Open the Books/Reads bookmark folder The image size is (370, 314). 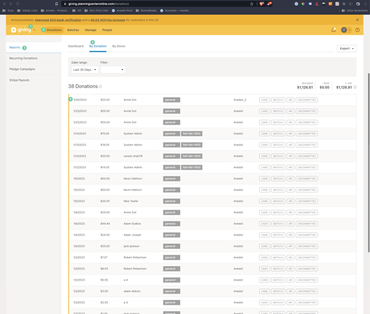click(146, 10)
